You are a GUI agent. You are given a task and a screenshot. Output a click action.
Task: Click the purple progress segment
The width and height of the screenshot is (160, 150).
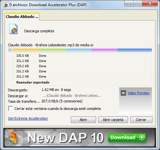click(x=104, y=50)
